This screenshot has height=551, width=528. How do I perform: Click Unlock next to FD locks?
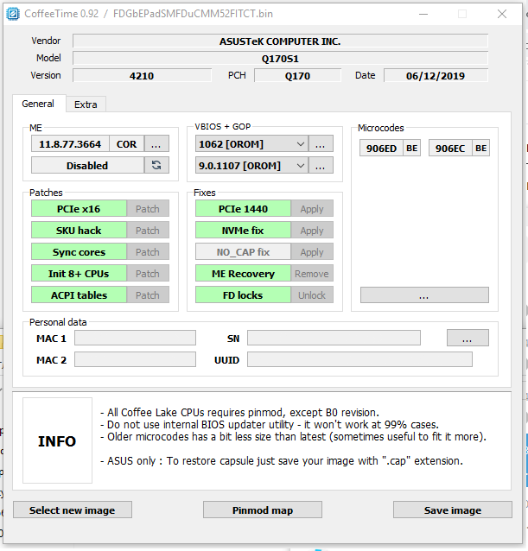[x=312, y=294]
